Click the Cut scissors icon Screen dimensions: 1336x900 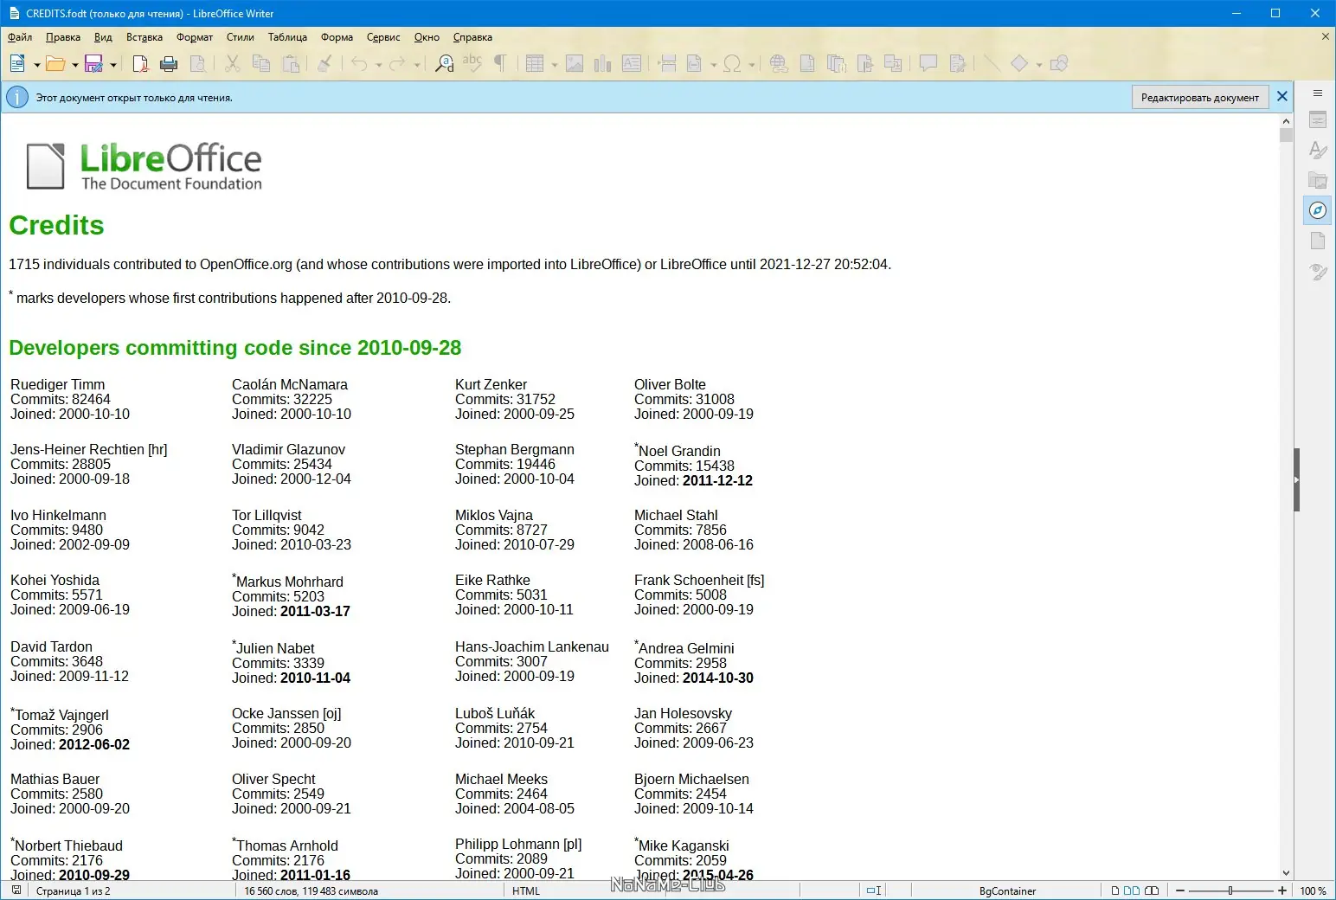pos(232,63)
